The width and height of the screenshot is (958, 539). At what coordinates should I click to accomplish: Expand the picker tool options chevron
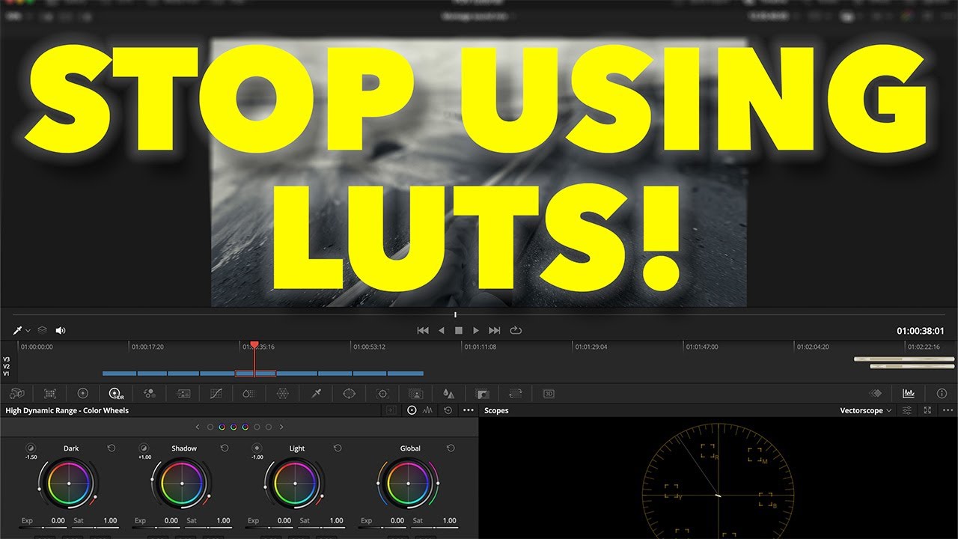click(x=28, y=330)
